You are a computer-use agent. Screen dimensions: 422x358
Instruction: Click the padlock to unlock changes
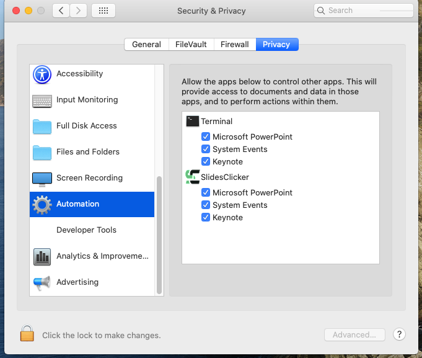pos(27,333)
